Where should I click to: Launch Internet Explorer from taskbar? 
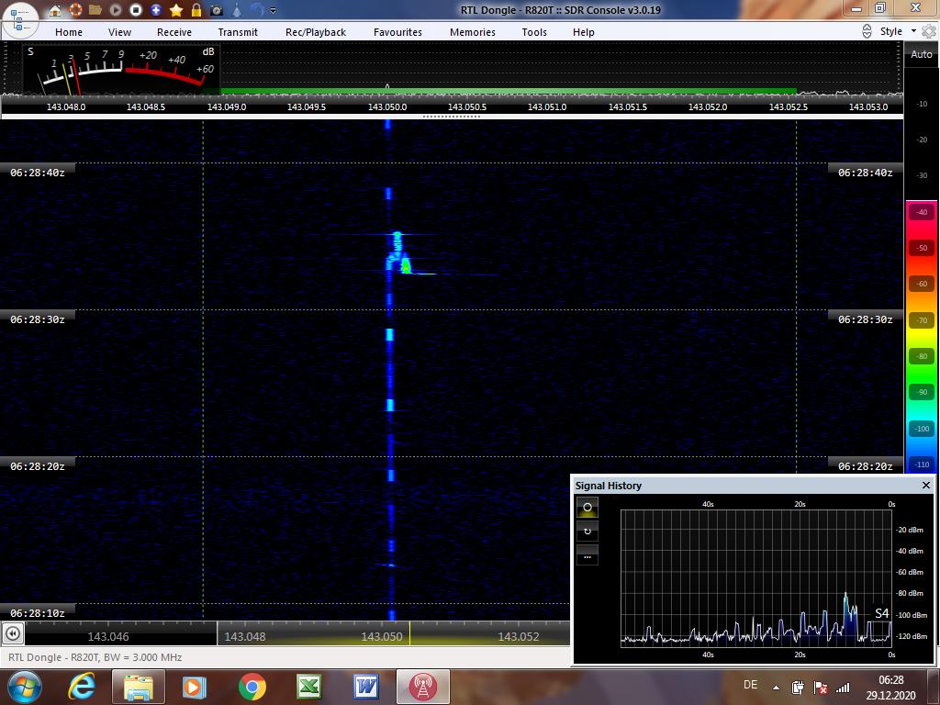coord(82,687)
